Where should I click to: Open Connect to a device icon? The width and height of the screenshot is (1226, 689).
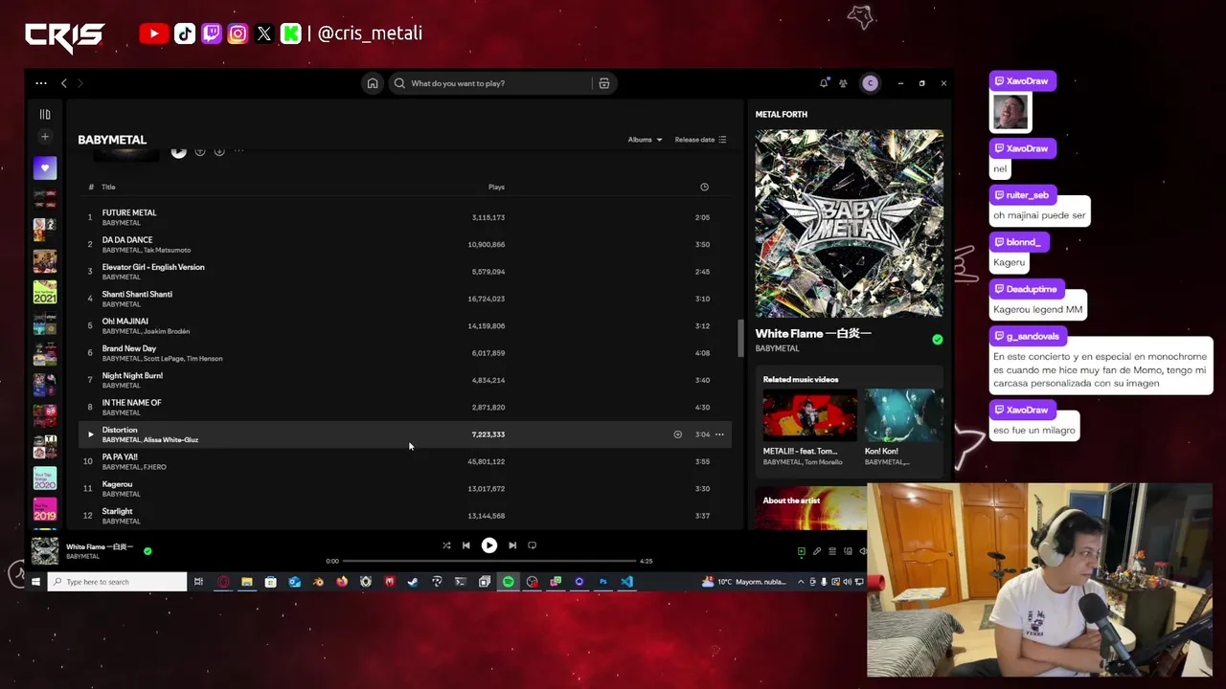(x=848, y=551)
